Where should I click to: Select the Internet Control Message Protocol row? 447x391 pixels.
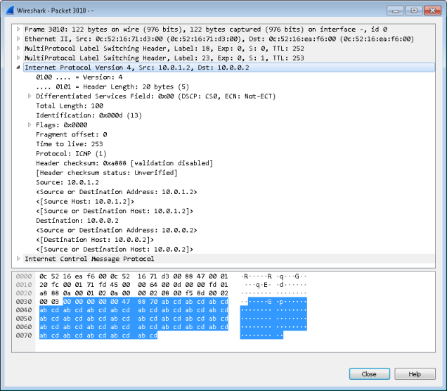(x=229, y=259)
